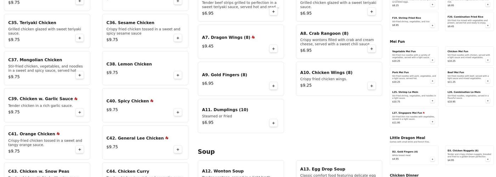Add F19 Shrimp Fried Rice using plus

432,25
